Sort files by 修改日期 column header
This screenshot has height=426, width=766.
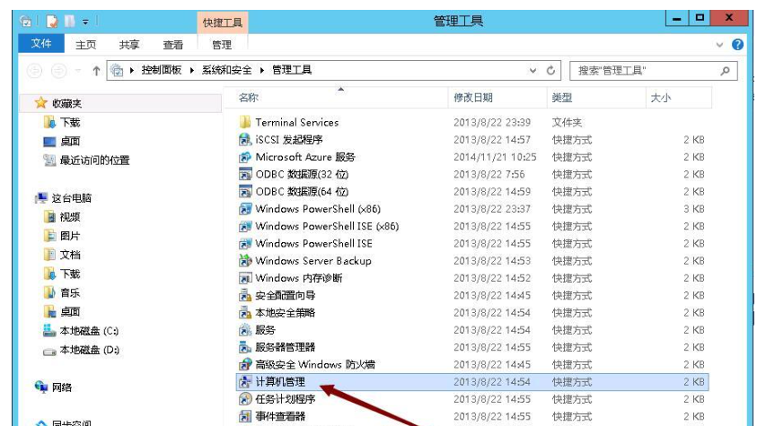click(x=473, y=98)
